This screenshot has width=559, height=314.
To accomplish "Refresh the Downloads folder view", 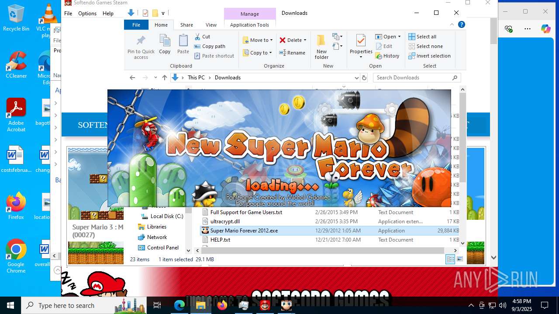I will [364, 78].
